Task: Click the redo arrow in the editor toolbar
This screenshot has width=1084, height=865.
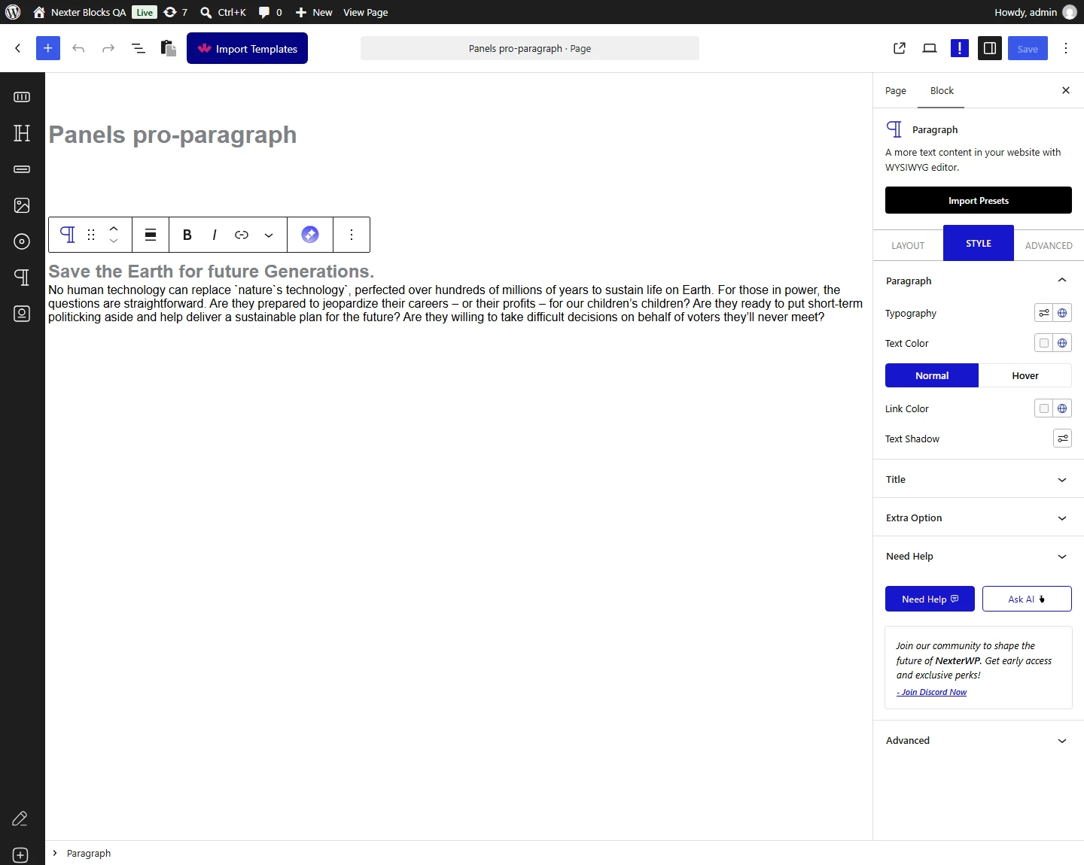Action: pyautogui.click(x=108, y=48)
